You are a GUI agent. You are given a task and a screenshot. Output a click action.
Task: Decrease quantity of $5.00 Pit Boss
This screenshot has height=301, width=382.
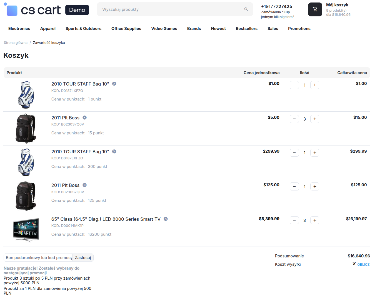(294, 119)
